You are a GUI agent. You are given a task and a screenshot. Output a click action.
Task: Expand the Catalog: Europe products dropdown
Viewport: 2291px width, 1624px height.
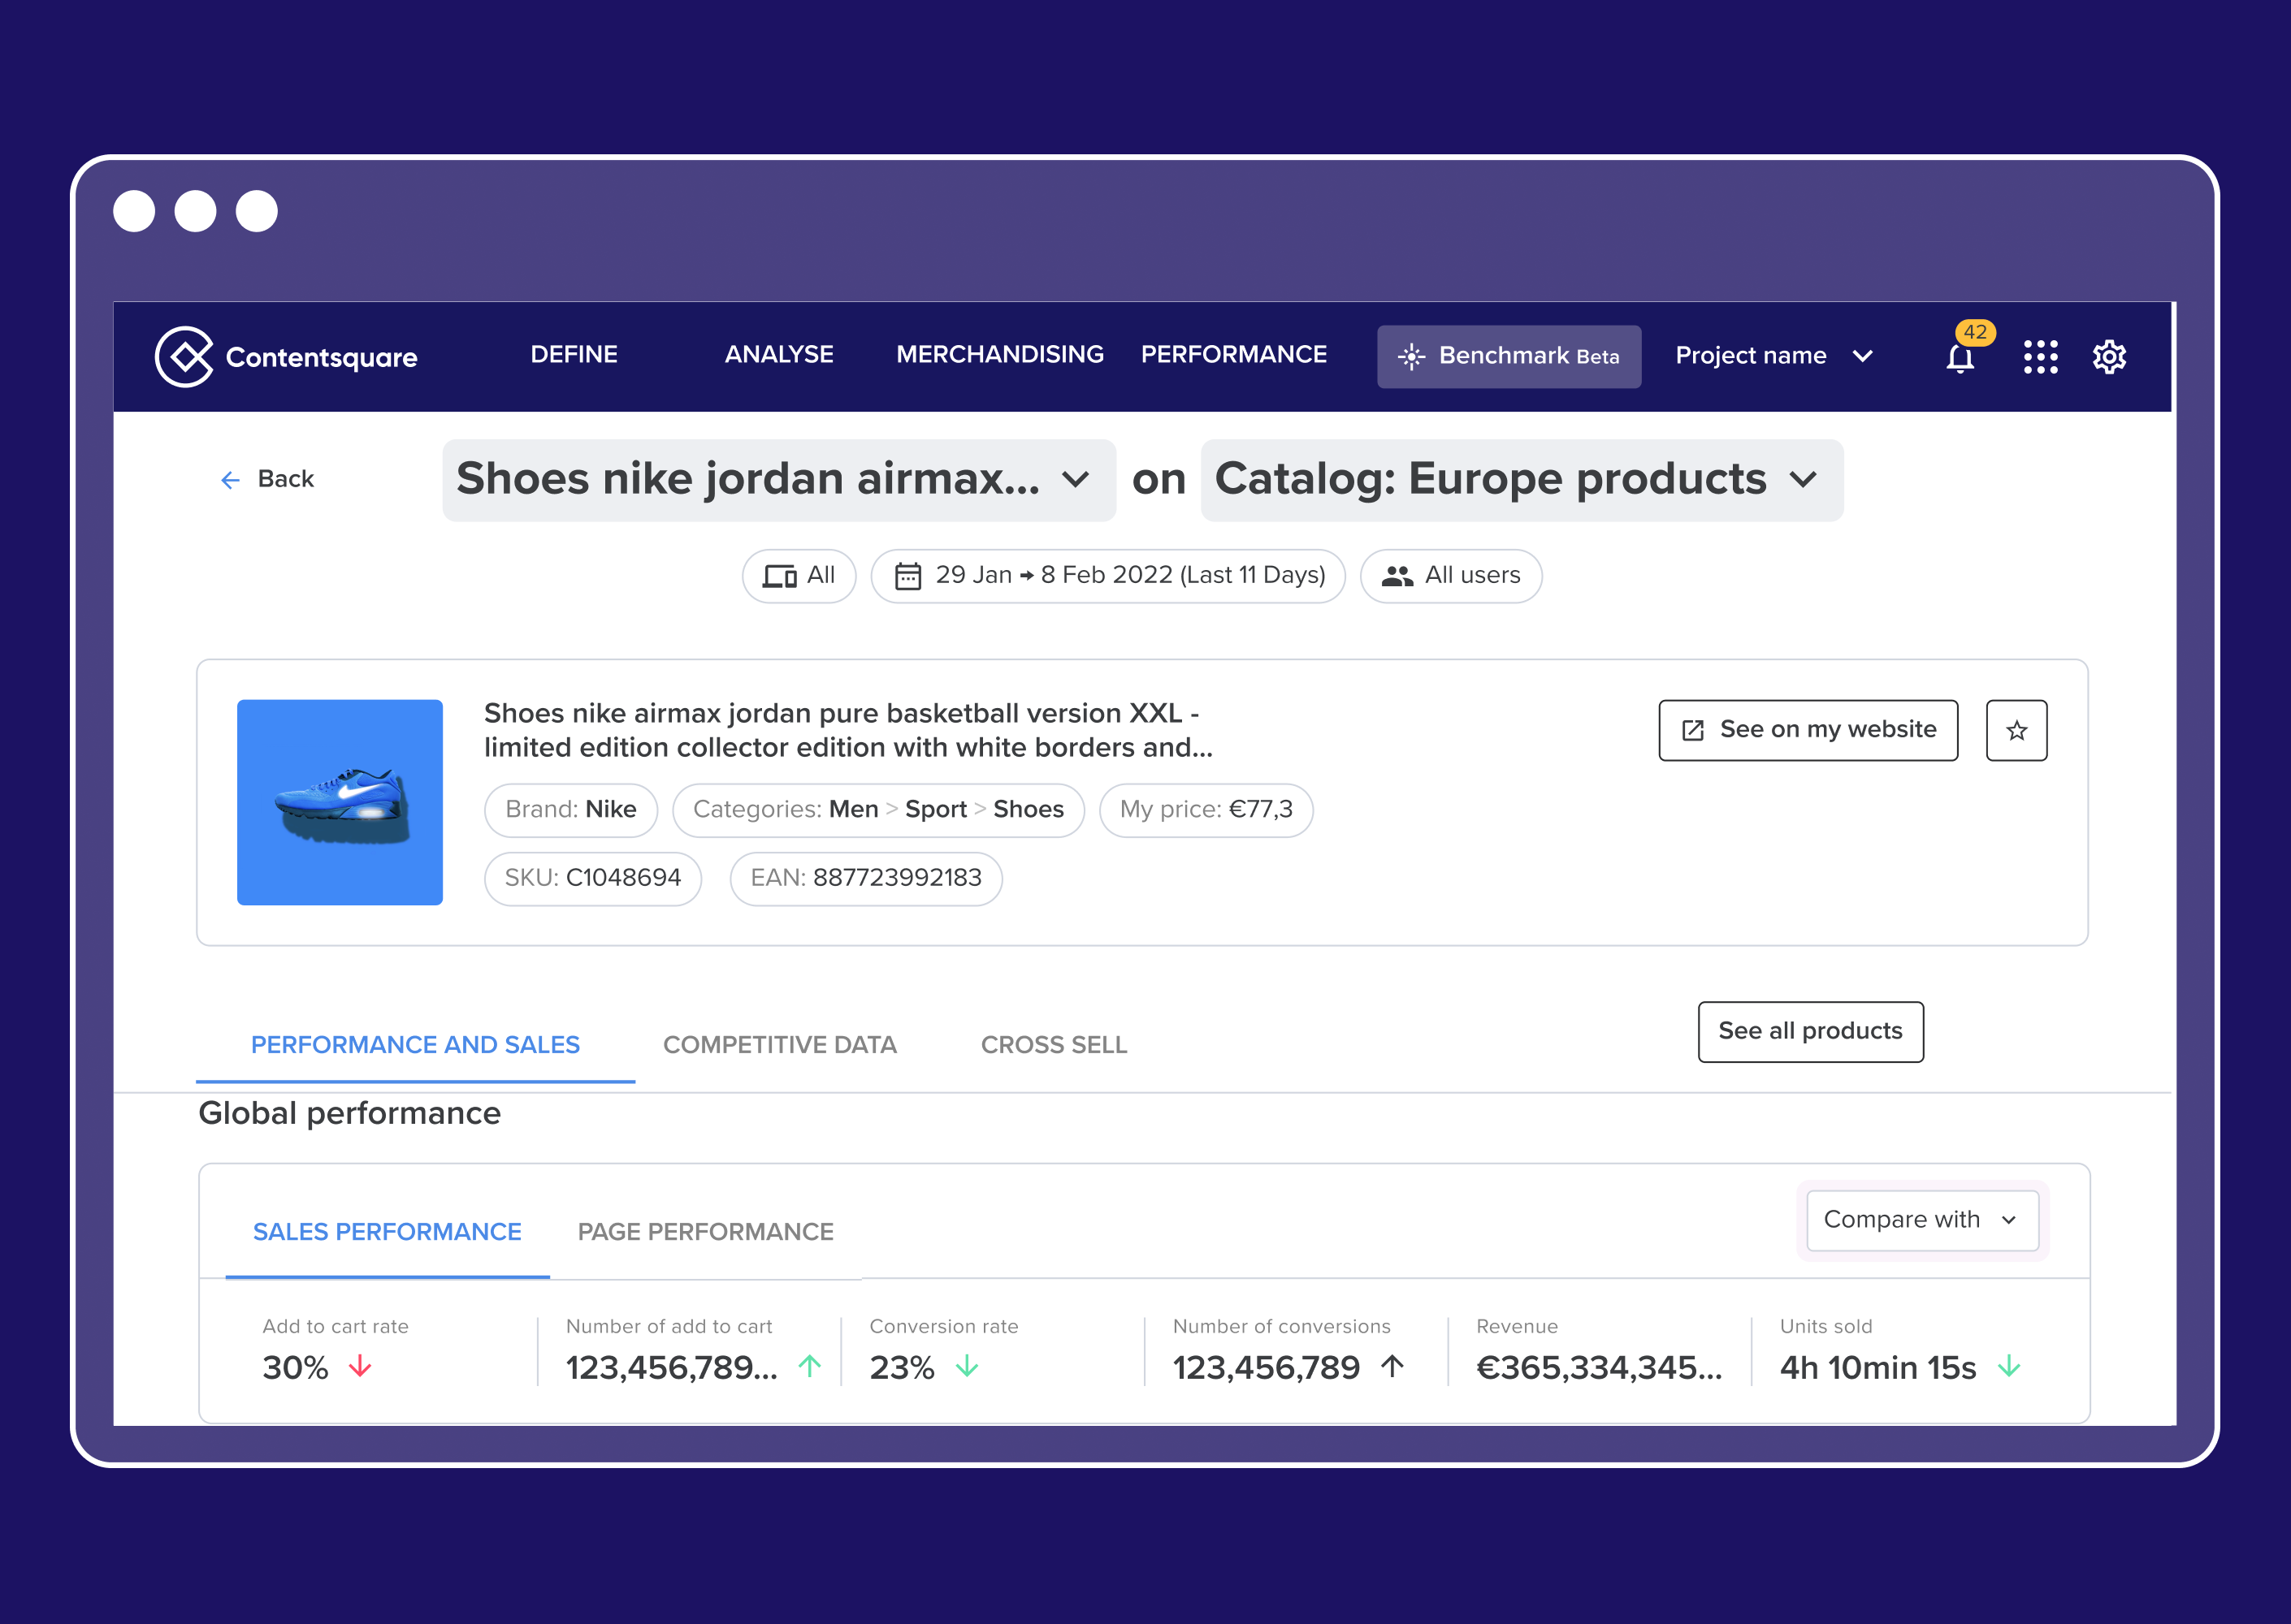coord(1521,480)
